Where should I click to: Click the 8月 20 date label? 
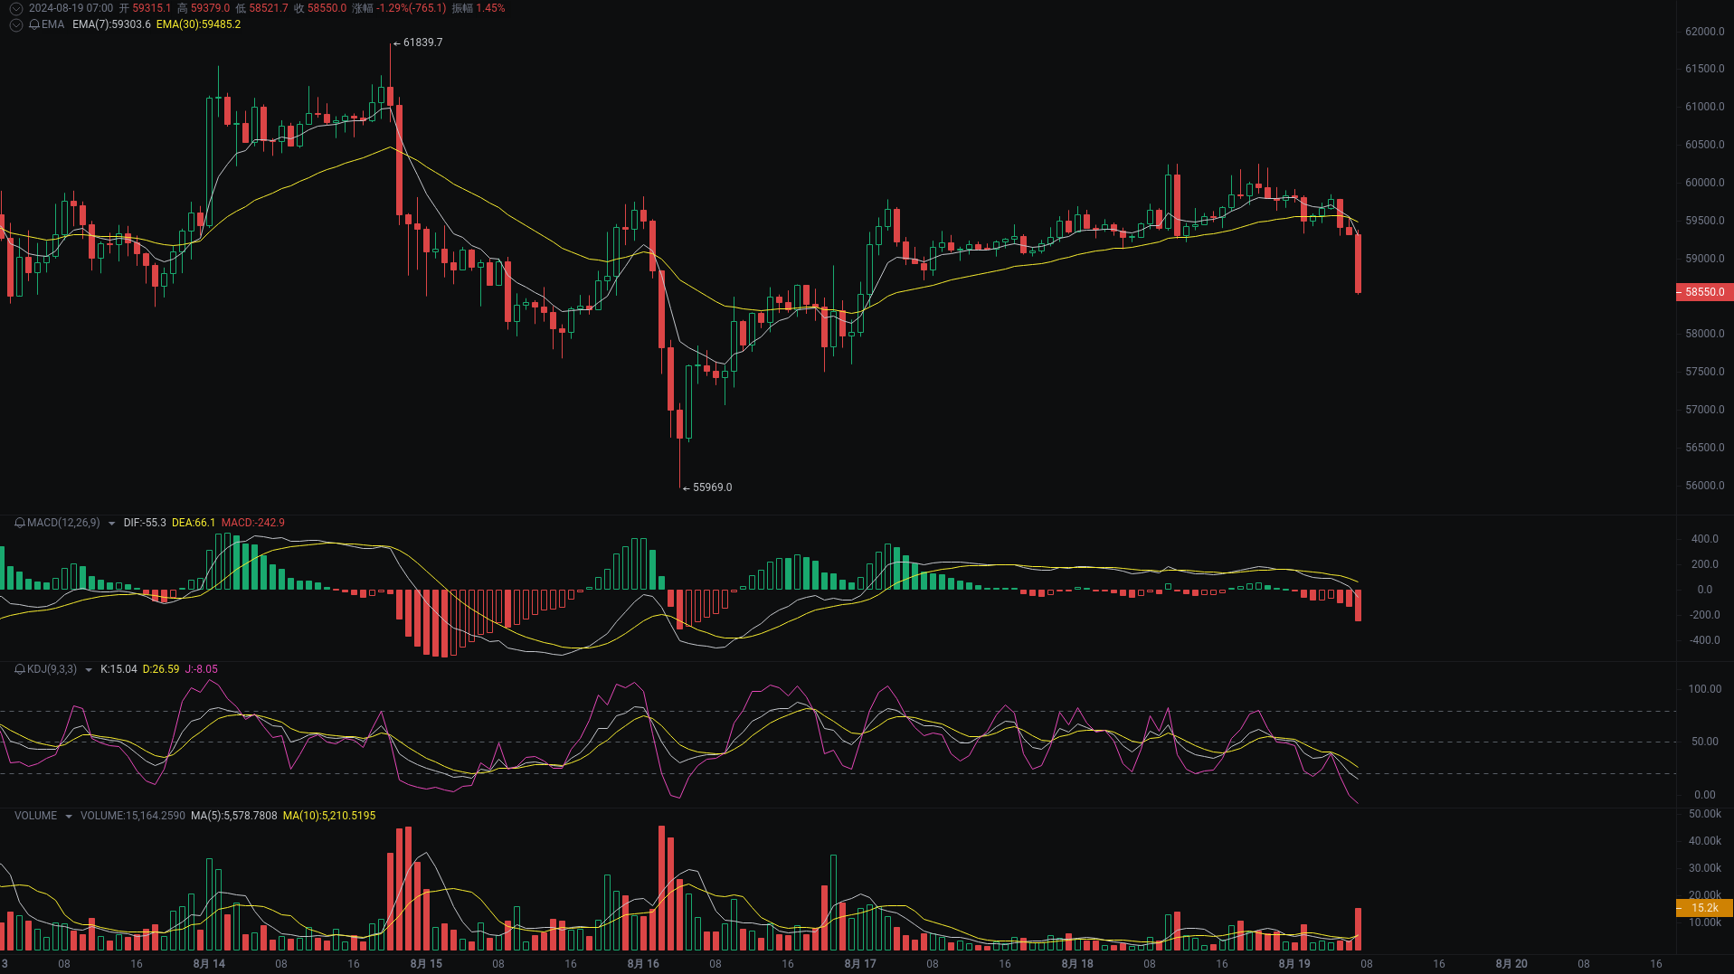[x=1511, y=964]
